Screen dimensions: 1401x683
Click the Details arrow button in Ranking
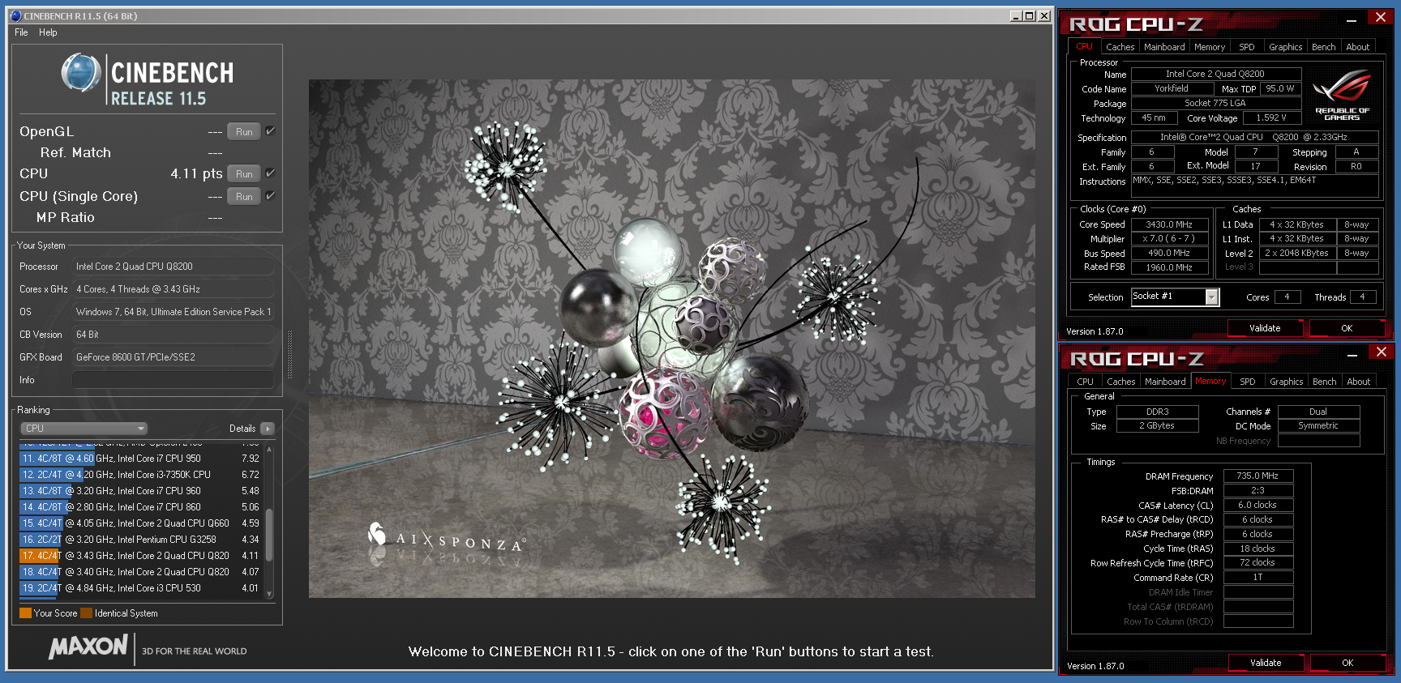coord(268,429)
